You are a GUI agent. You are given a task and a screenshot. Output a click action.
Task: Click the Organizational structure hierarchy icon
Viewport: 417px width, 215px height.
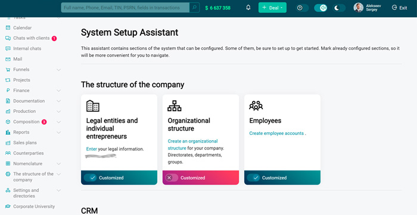(x=175, y=106)
